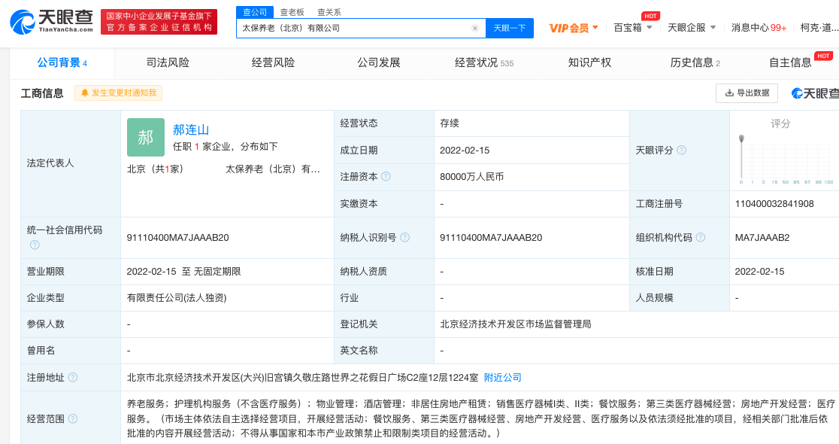
Task: Click the company name search field
Action: [353, 28]
